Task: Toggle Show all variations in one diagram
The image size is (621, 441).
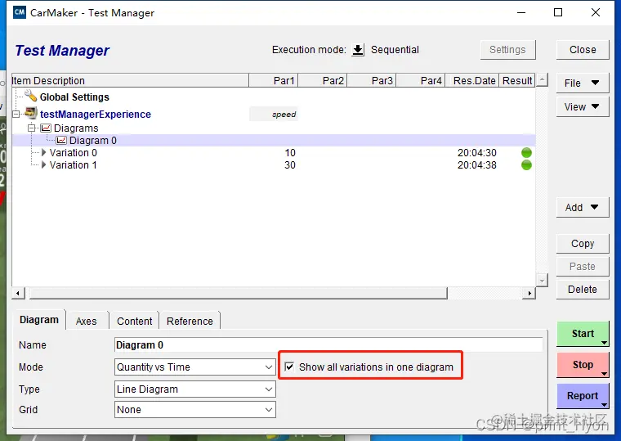Action: click(289, 367)
